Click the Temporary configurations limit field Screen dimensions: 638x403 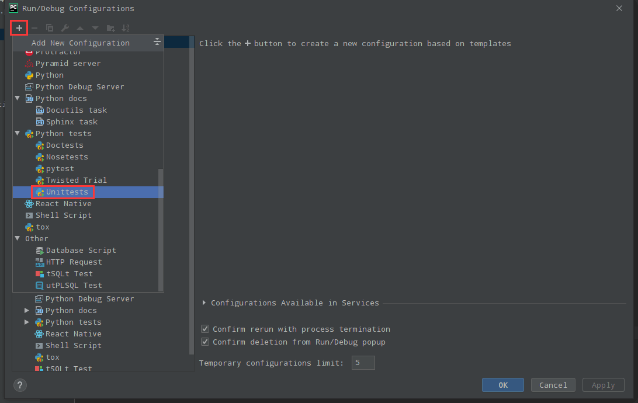(x=363, y=363)
